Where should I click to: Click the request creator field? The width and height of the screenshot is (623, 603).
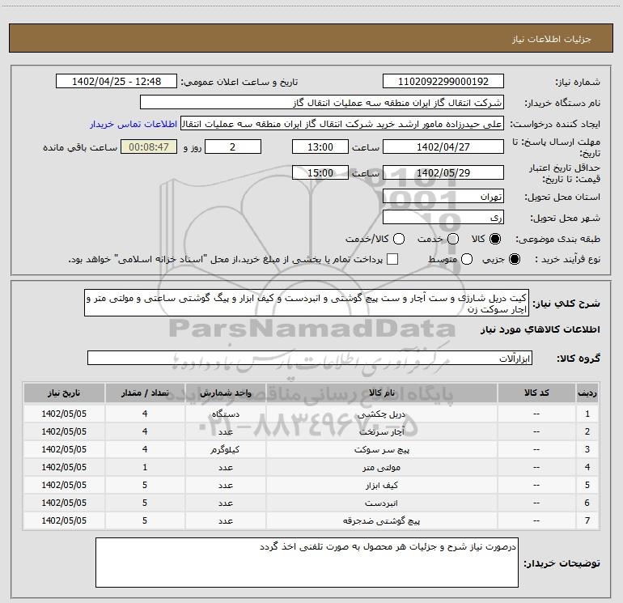pyautogui.click(x=342, y=124)
